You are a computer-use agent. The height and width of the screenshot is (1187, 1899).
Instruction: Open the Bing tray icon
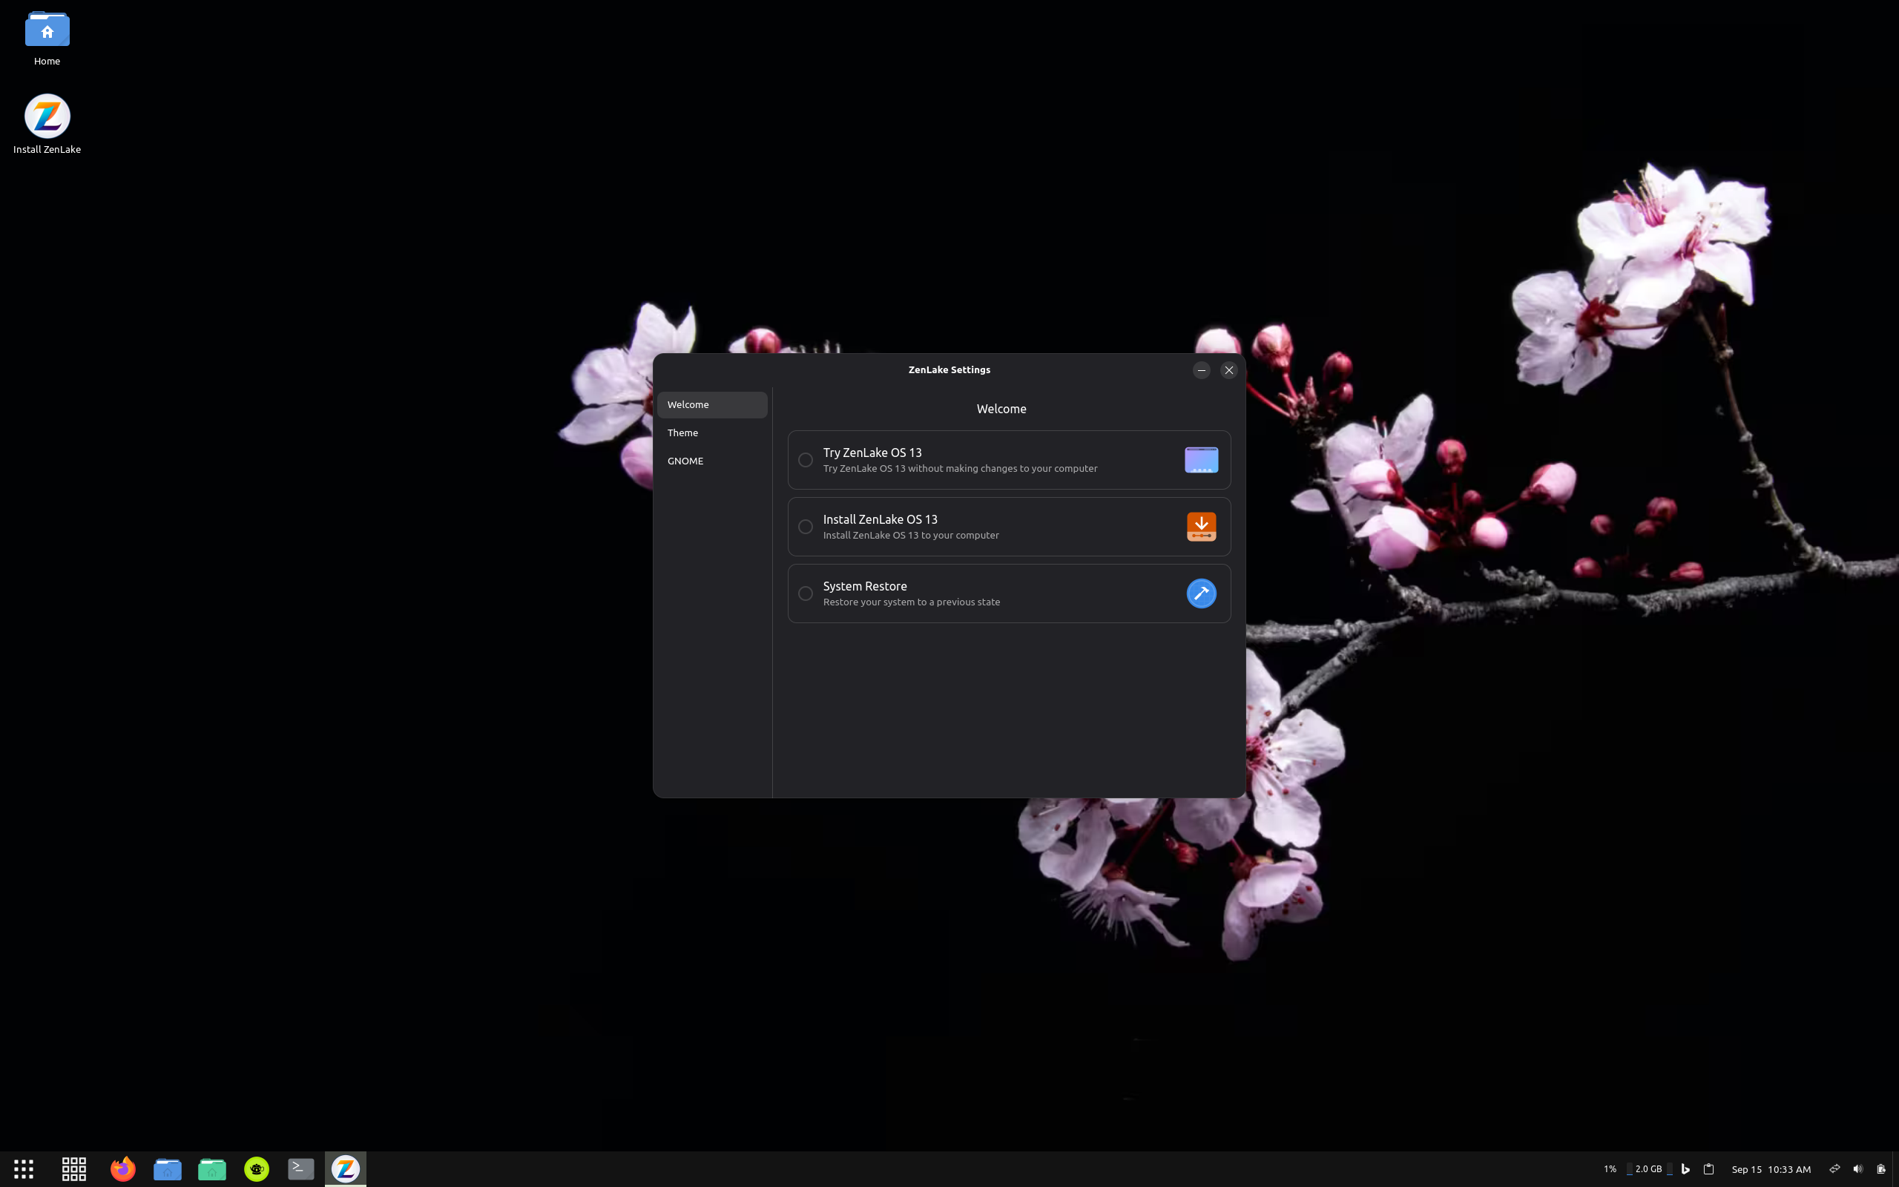tap(1685, 1169)
